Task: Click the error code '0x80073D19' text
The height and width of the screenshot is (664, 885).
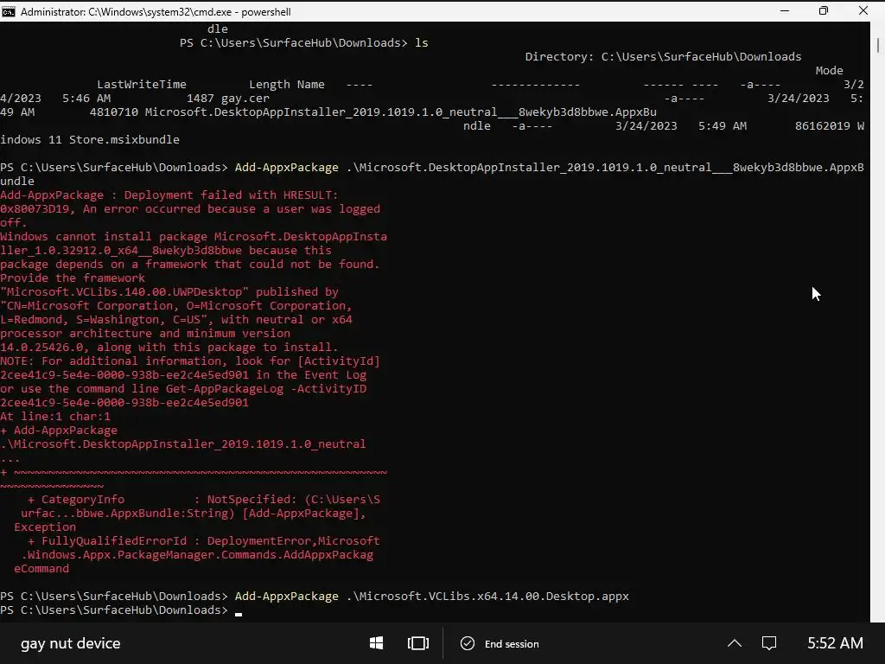Action: [x=35, y=209]
